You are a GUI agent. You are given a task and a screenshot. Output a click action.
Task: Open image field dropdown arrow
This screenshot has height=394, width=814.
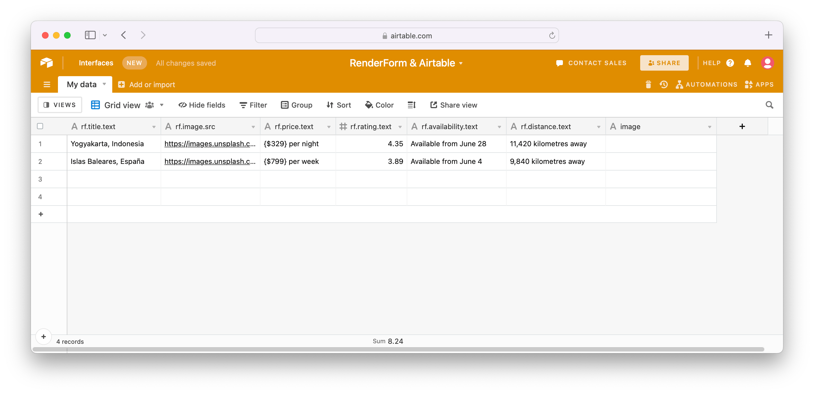tap(709, 127)
